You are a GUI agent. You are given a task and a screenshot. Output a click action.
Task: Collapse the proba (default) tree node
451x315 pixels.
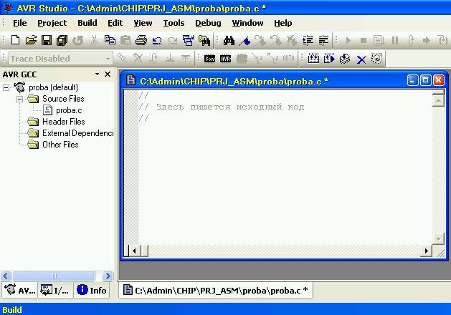6,87
